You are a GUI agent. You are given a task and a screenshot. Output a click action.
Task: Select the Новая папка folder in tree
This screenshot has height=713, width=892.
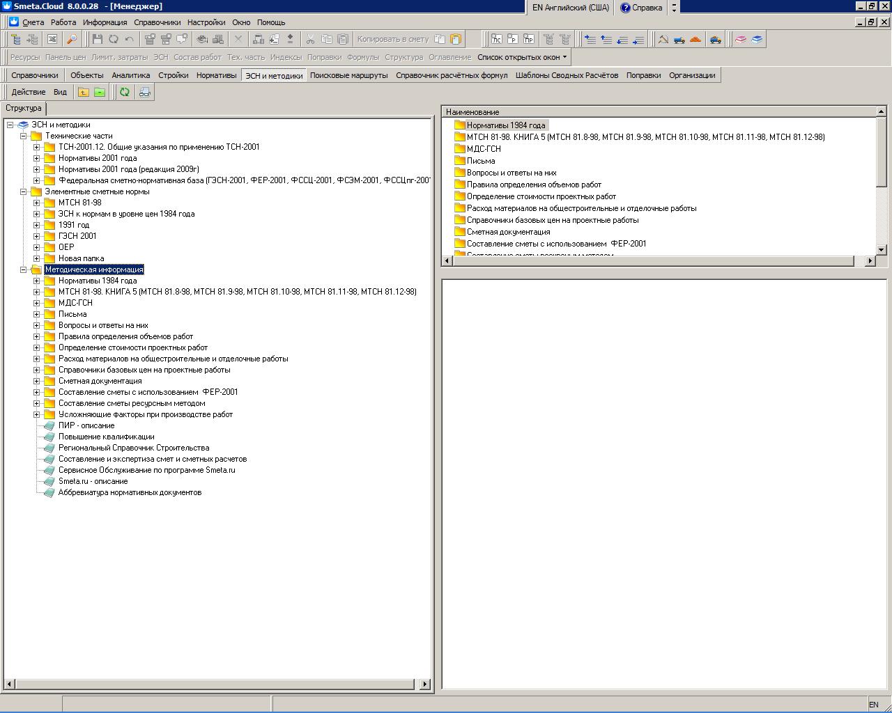click(x=81, y=258)
